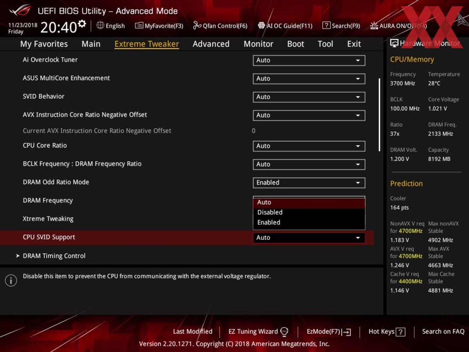
Task: Switch to the My Favorites tab
Action: (x=44, y=44)
